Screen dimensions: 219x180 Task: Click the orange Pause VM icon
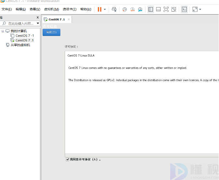tap(100, 9)
